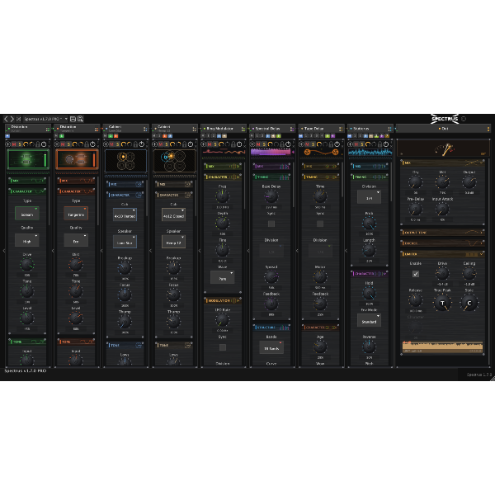Collapse the STRUCTURE section in Spectral Delay
Viewport: 495px width, 495px height.
click(x=271, y=328)
